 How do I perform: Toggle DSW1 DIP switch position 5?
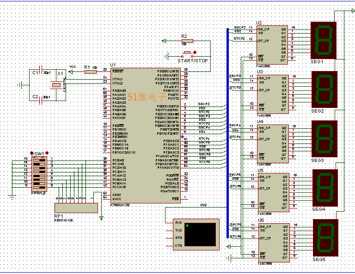coord(39,176)
